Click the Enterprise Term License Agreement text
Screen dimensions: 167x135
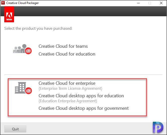point(70,88)
